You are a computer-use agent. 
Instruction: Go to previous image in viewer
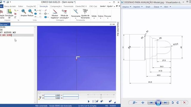[x=151, y=103]
